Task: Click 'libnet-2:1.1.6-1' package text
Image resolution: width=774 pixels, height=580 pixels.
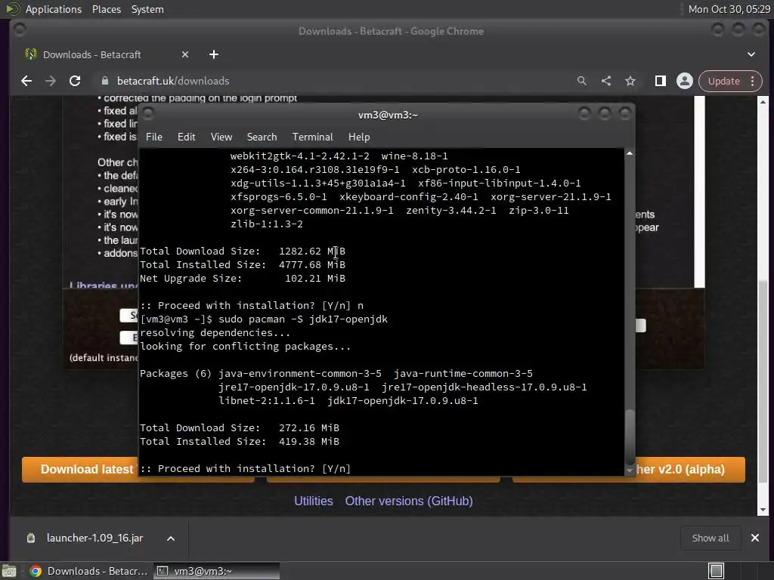Action: pyautogui.click(x=267, y=401)
